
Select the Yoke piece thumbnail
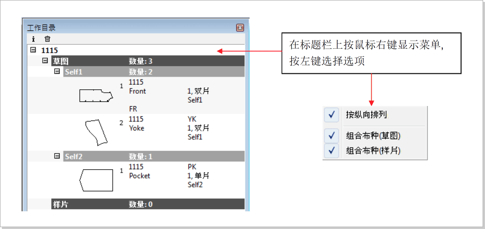pos(96,132)
